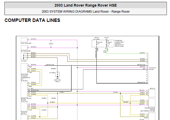Click the 'COMPUTER DATA LINES' heading
The height and width of the screenshot is (120, 170).
point(32,20)
